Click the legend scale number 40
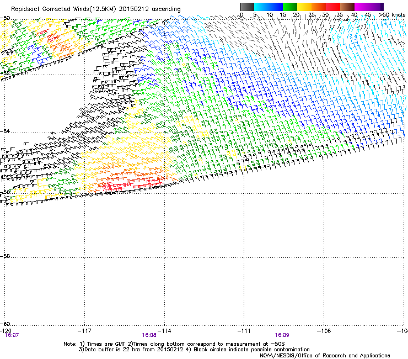408x359 pixels. tap(354, 15)
